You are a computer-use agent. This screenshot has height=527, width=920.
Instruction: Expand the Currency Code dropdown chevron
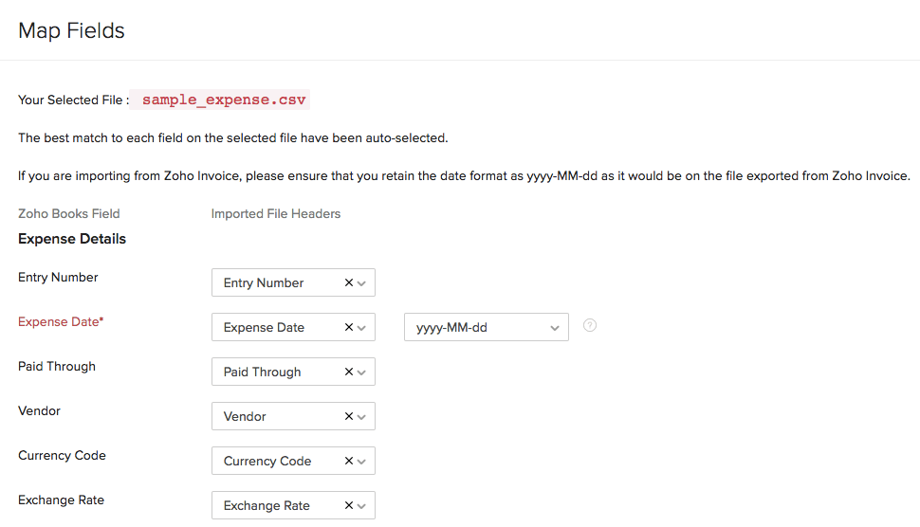pyautogui.click(x=361, y=461)
